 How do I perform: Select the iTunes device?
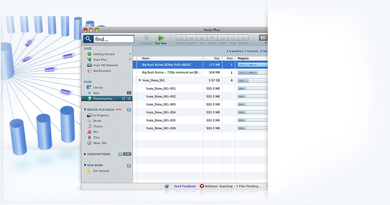click(x=98, y=126)
